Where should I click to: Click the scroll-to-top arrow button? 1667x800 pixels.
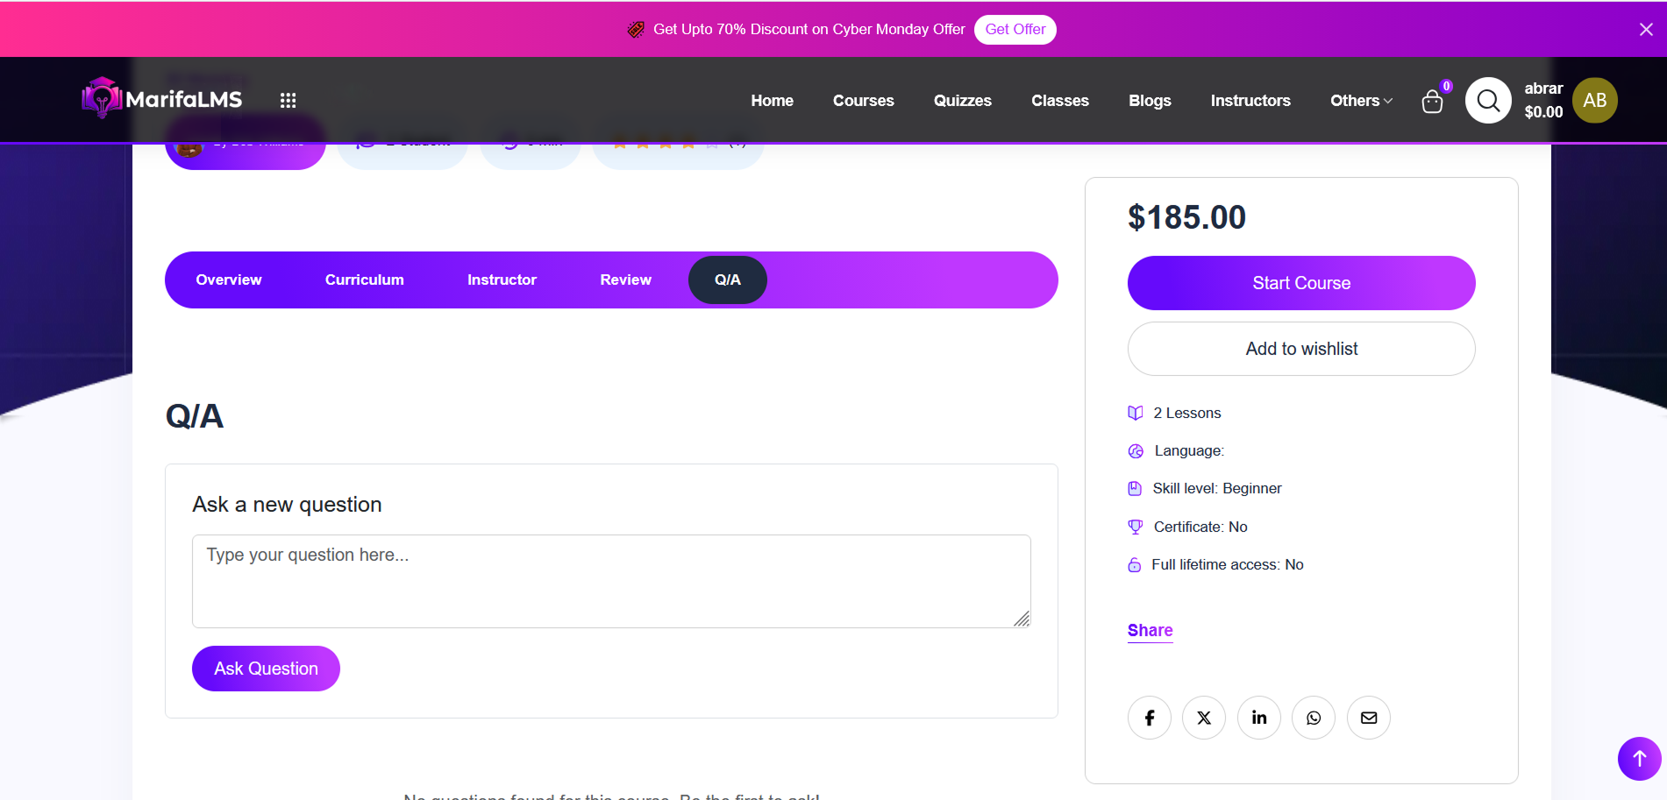(1639, 758)
